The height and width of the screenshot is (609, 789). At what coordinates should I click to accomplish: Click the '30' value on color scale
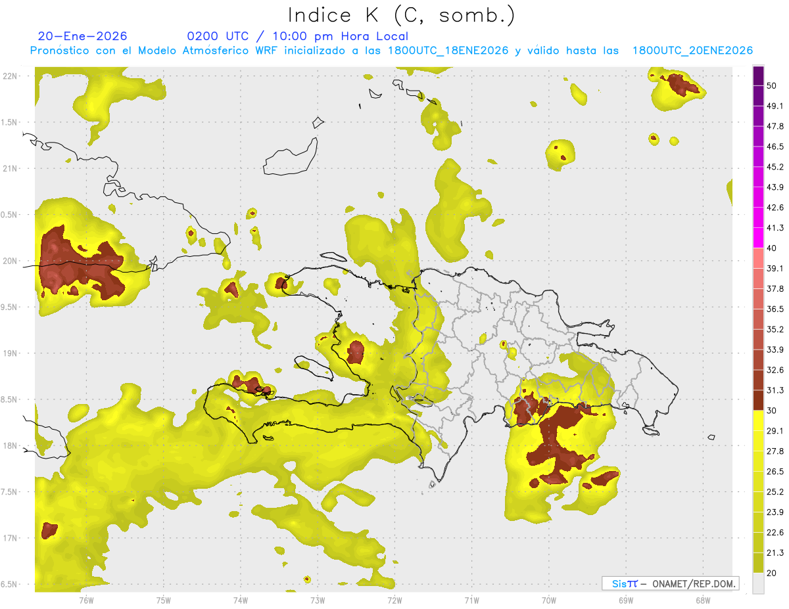point(773,411)
